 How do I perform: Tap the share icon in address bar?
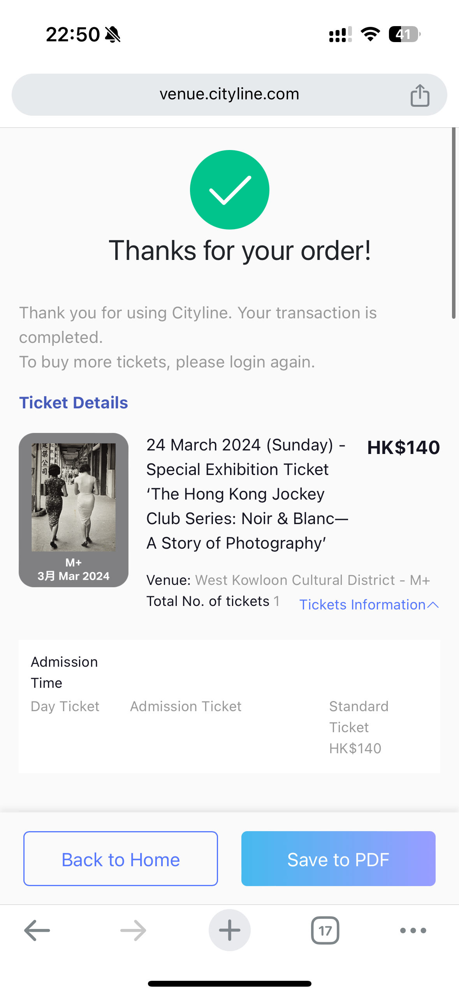(420, 95)
